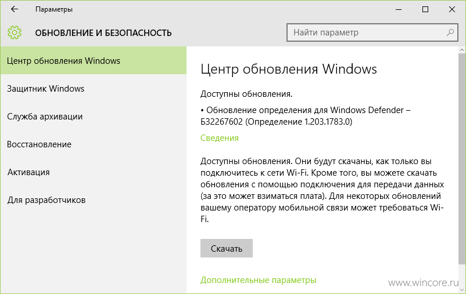This screenshot has width=466, height=294.
Task: Focus the Найти параметр search field
Action: point(372,32)
